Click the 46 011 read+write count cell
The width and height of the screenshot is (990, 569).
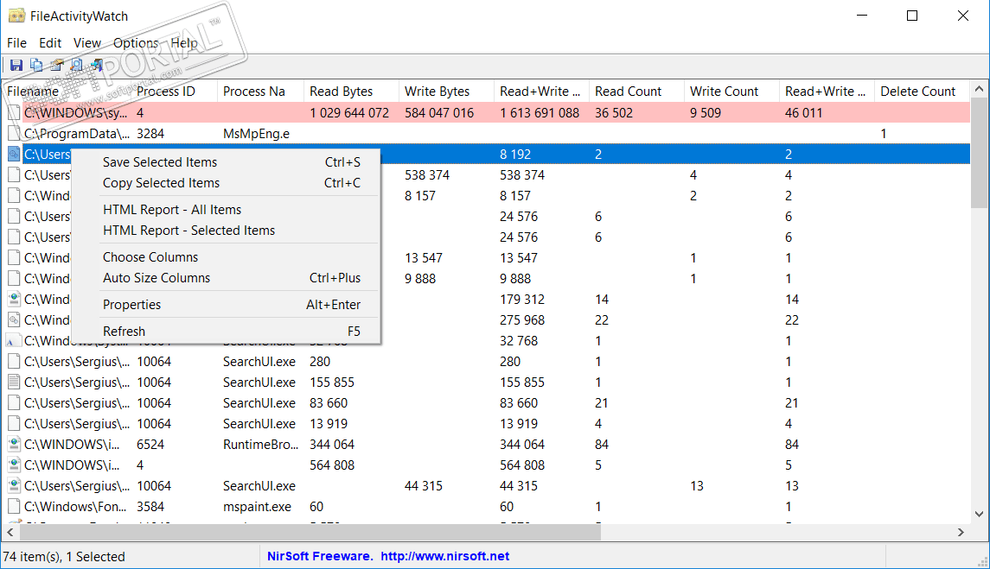pos(804,113)
